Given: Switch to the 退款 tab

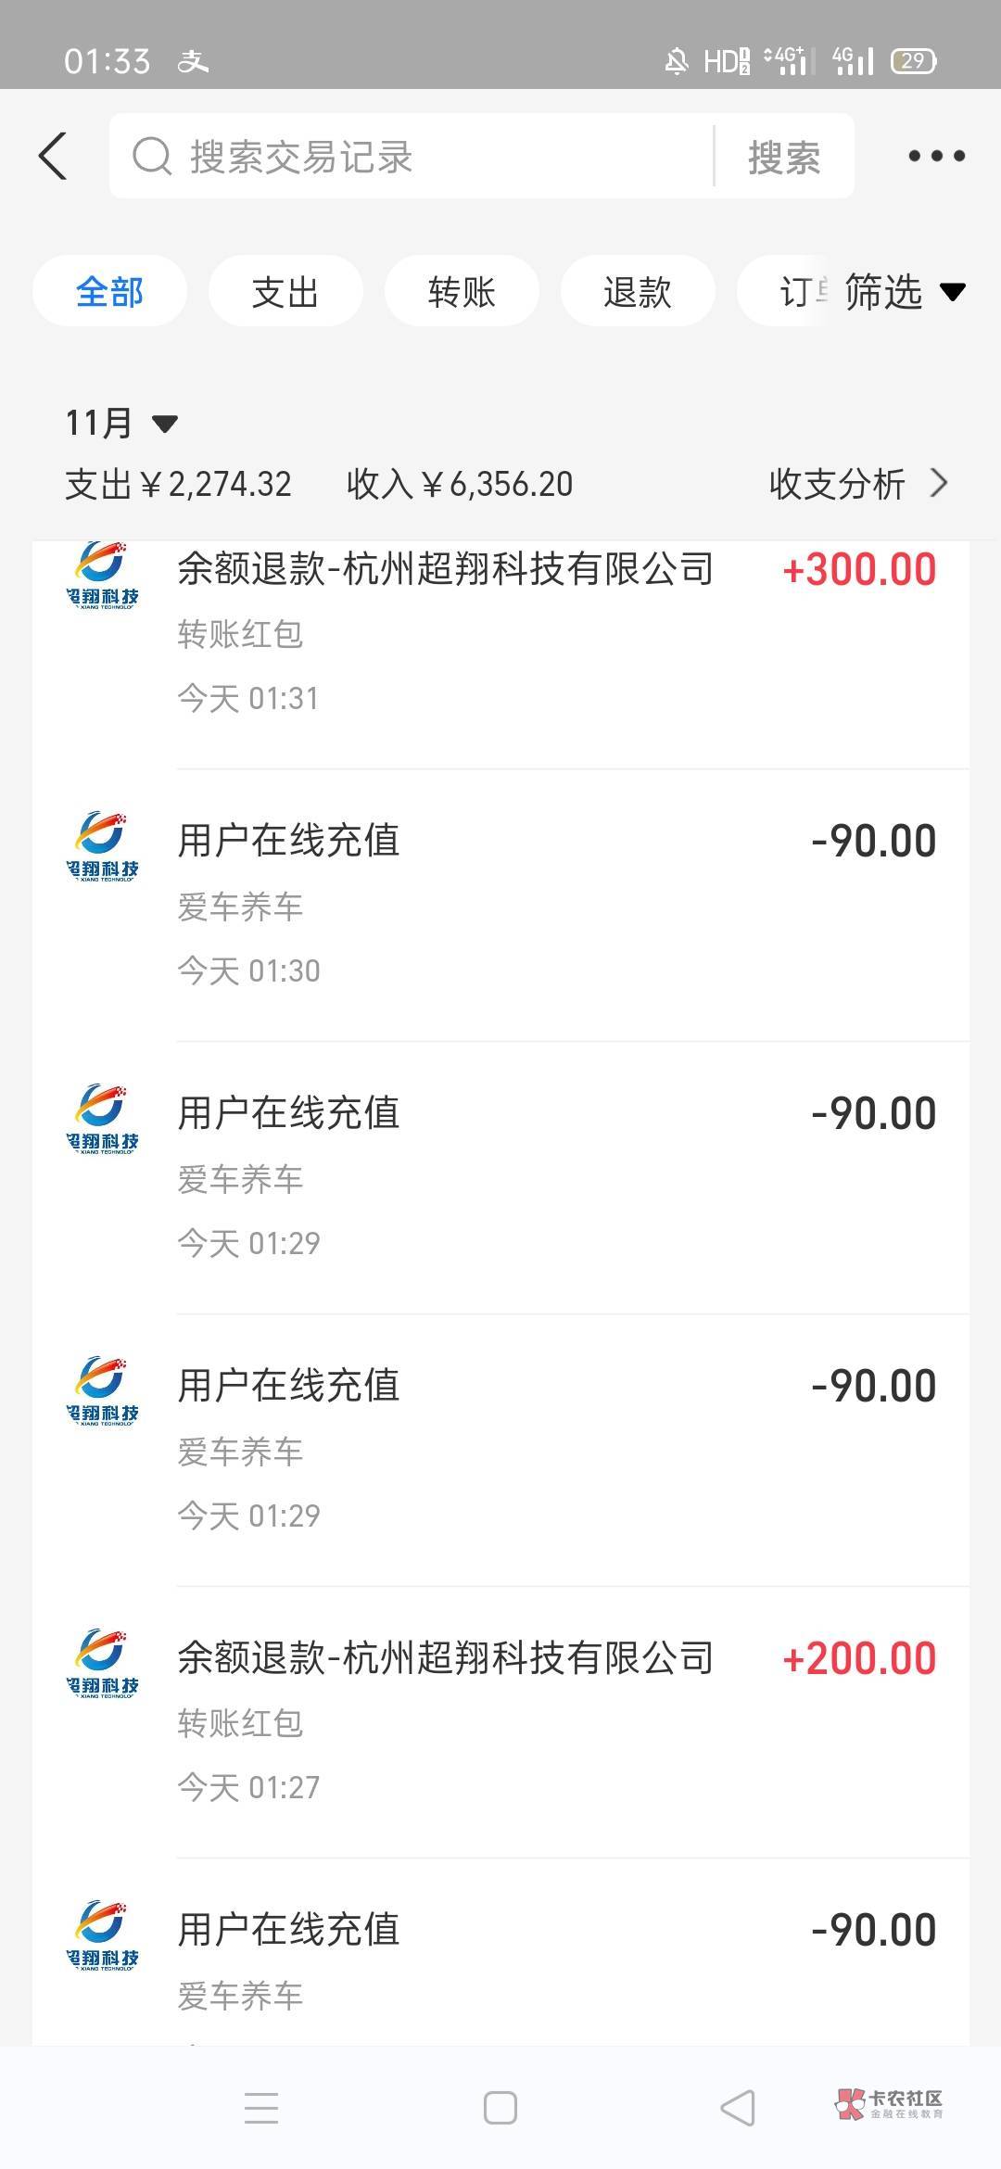Looking at the screenshot, I should tap(638, 292).
